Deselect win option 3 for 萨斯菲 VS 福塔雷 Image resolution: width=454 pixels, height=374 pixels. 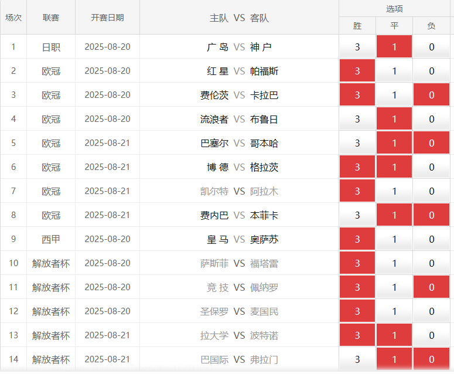tap(357, 263)
